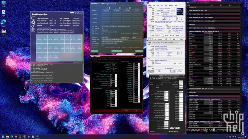Screen dimensions: 248x139
Task: Click the info icon in RunMemtestPro title bar
Action: click(78, 13)
